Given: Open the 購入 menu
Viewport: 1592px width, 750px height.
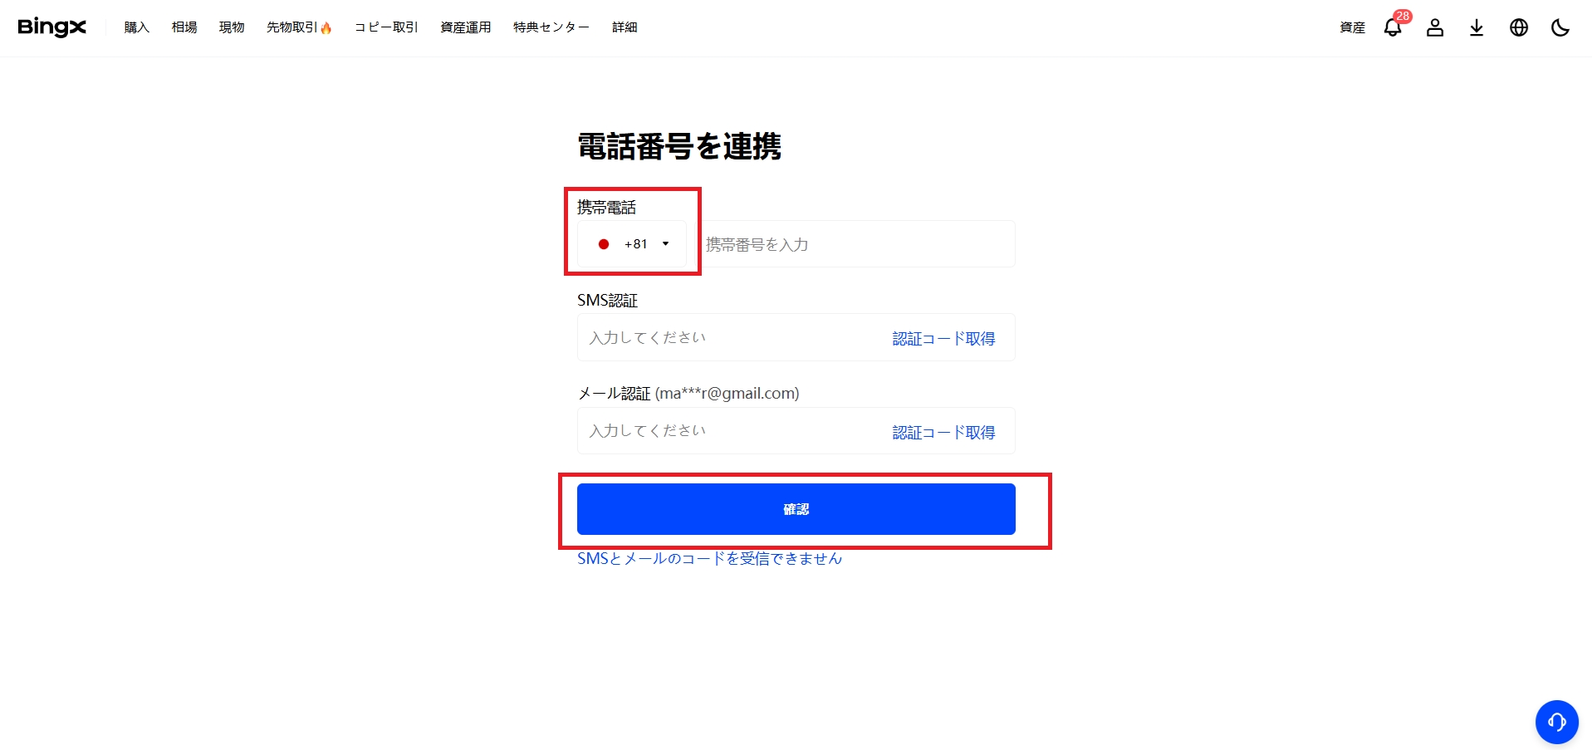Looking at the screenshot, I should 136,27.
